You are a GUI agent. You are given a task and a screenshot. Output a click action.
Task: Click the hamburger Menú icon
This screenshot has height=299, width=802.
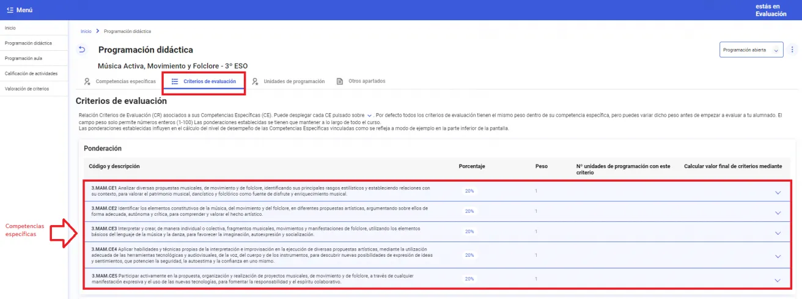click(9, 10)
